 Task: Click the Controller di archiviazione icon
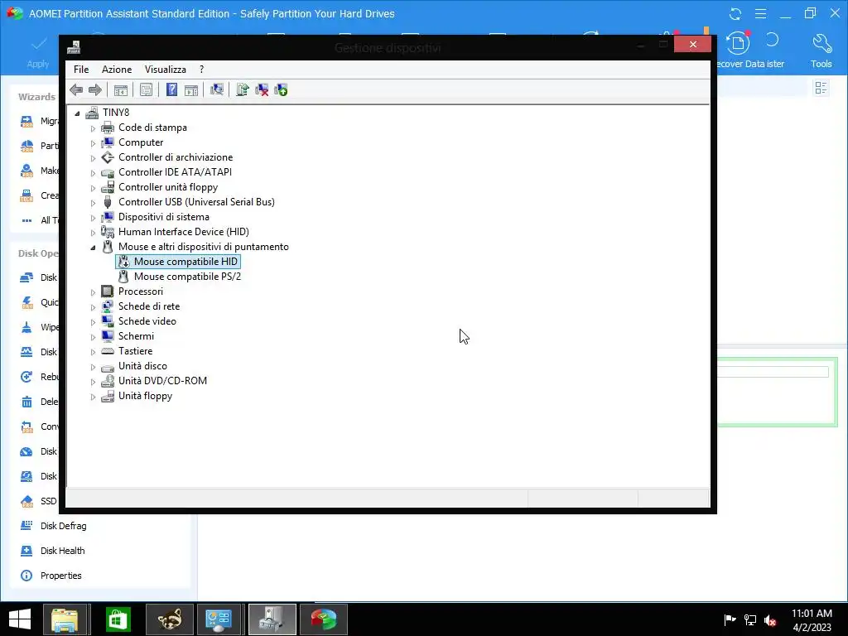[x=108, y=157]
